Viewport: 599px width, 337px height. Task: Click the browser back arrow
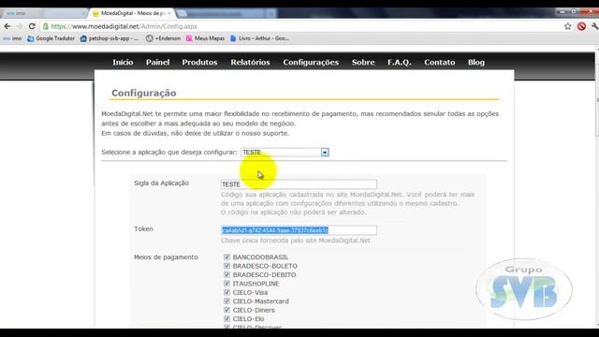point(7,26)
